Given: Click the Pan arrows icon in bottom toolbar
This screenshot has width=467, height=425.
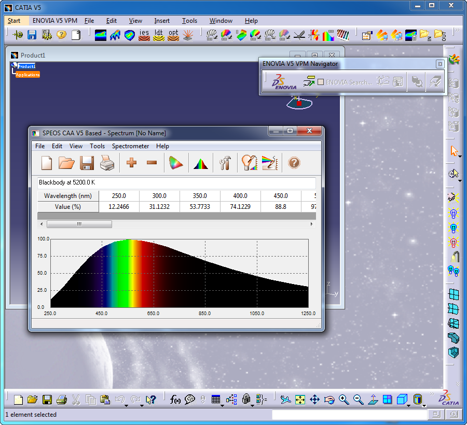Looking at the screenshot, I should (314, 400).
